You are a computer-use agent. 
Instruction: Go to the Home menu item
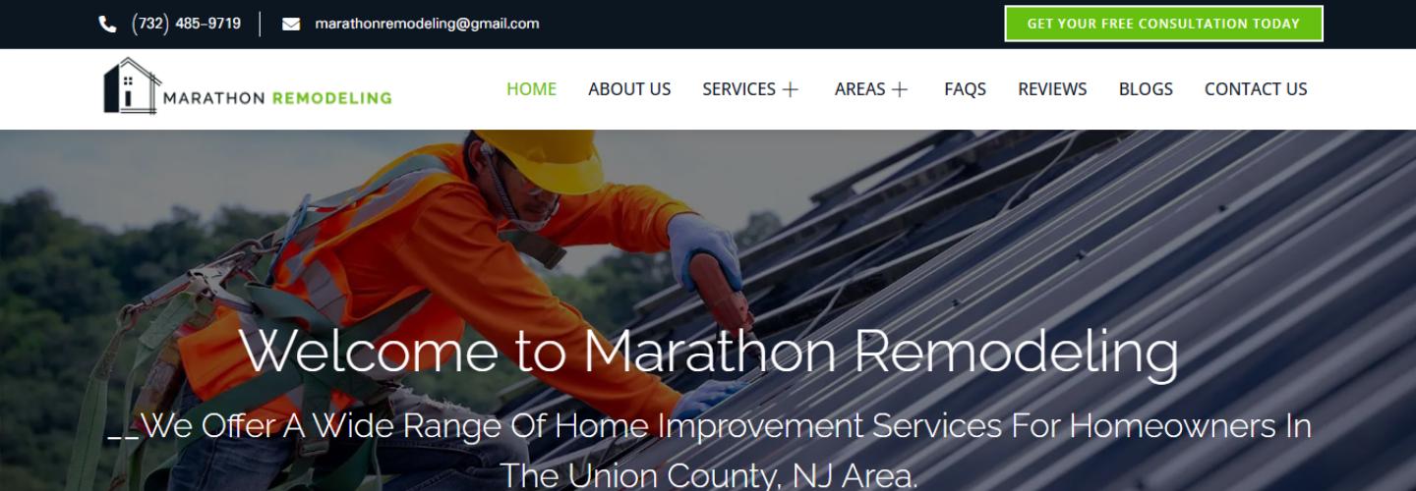tap(531, 89)
